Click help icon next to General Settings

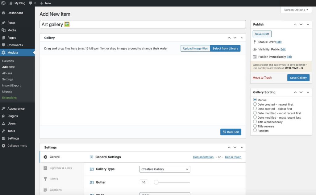coord(91,157)
